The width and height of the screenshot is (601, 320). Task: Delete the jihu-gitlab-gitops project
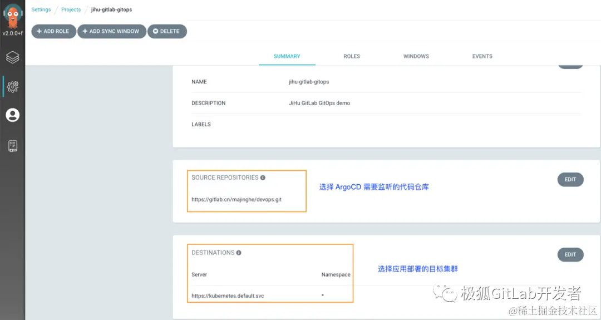pos(167,31)
